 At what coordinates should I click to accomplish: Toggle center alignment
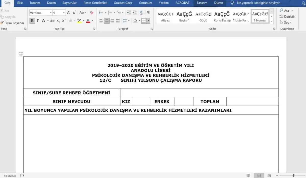pyautogui.click(x=107, y=21)
